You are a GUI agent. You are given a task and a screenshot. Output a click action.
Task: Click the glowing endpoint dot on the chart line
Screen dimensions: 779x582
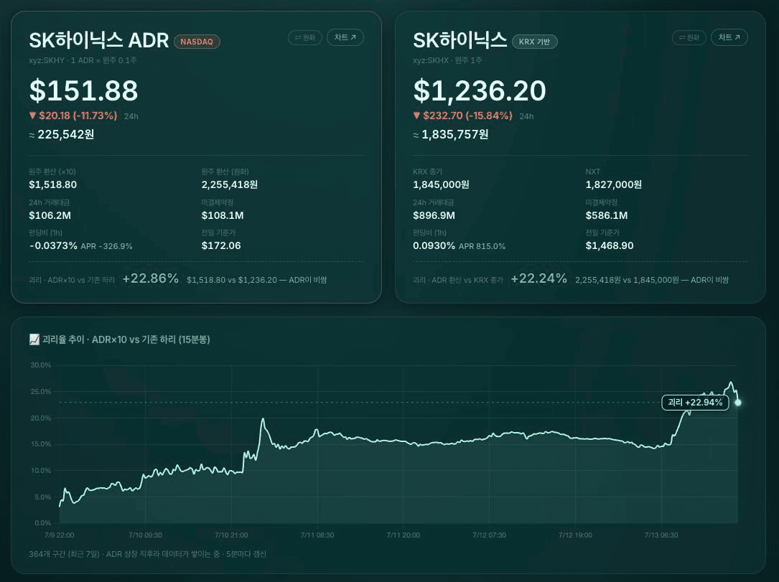738,403
